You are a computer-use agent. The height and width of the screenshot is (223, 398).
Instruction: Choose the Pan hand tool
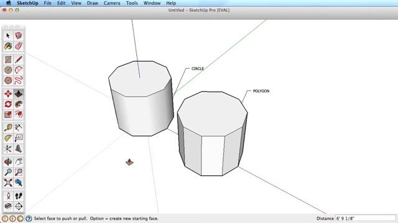19,162
